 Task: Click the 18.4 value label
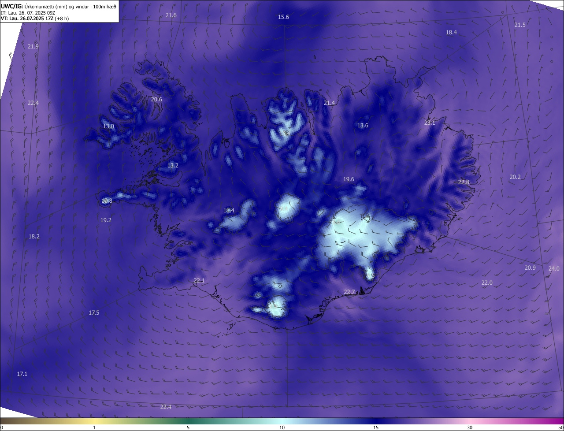451,32
